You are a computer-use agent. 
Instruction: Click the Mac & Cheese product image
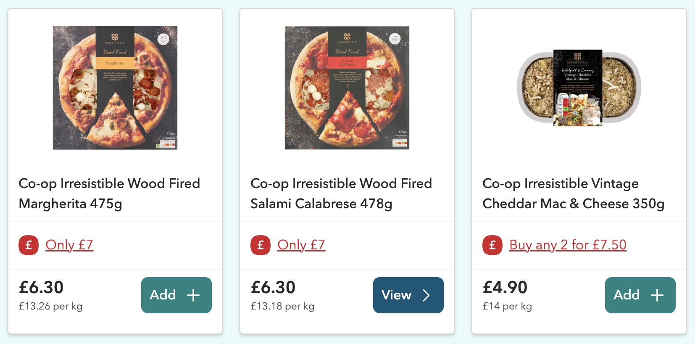pos(579,88)
